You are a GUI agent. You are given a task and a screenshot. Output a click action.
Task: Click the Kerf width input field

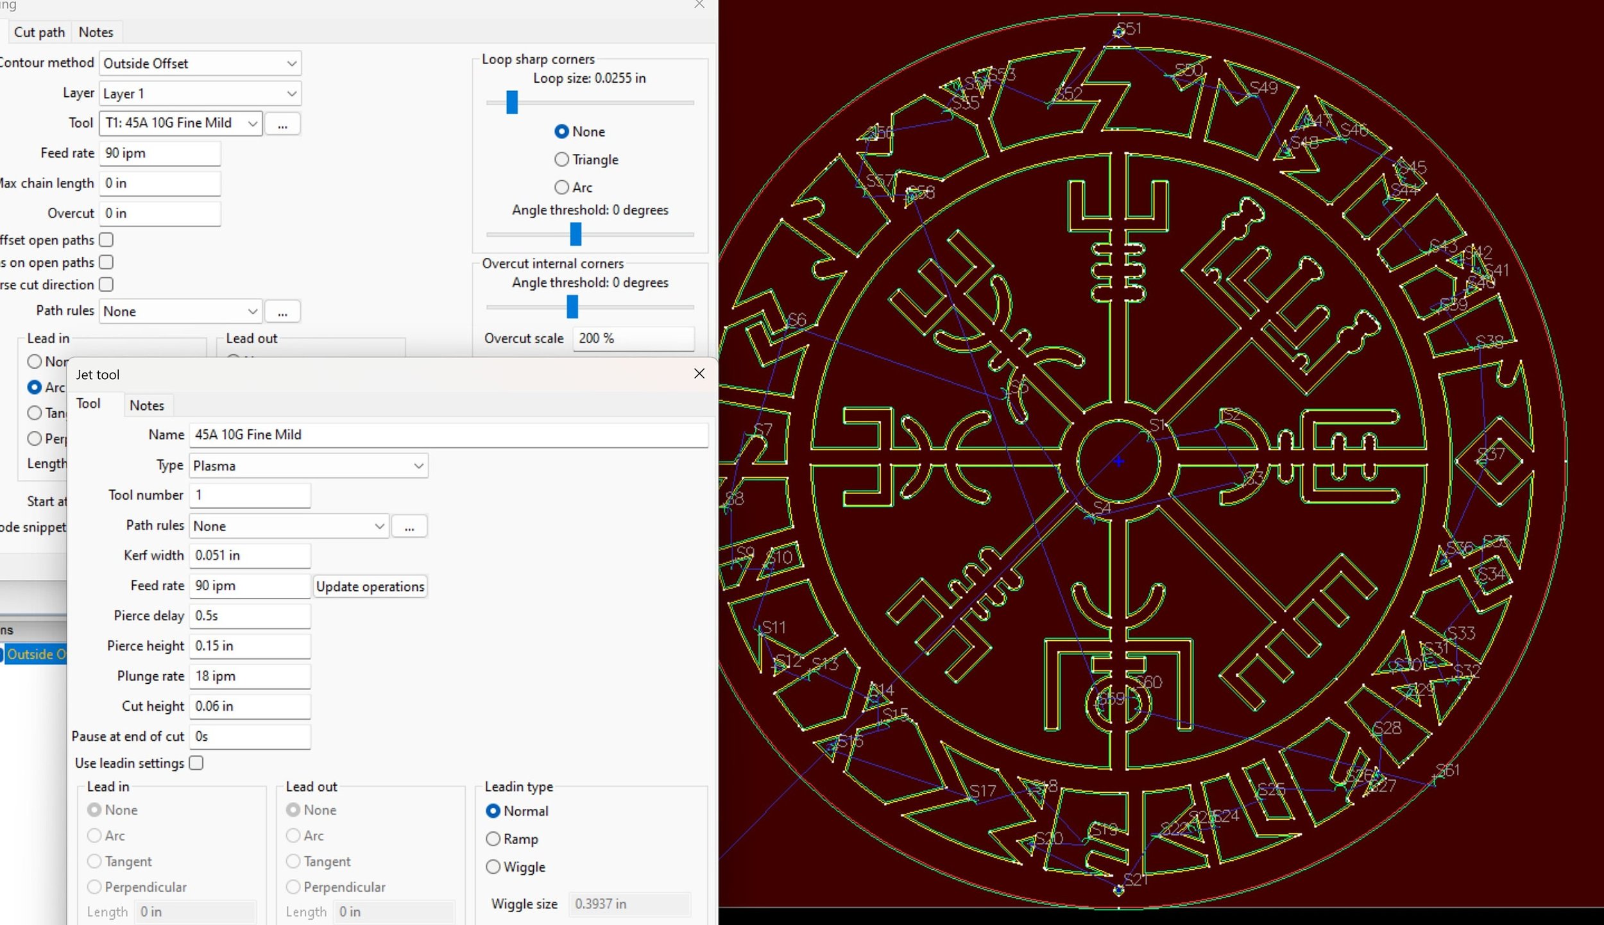[250, 556]
